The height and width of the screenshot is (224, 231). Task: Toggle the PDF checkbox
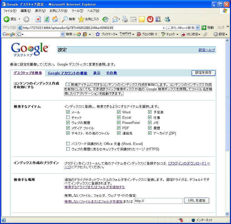[119, 128]
